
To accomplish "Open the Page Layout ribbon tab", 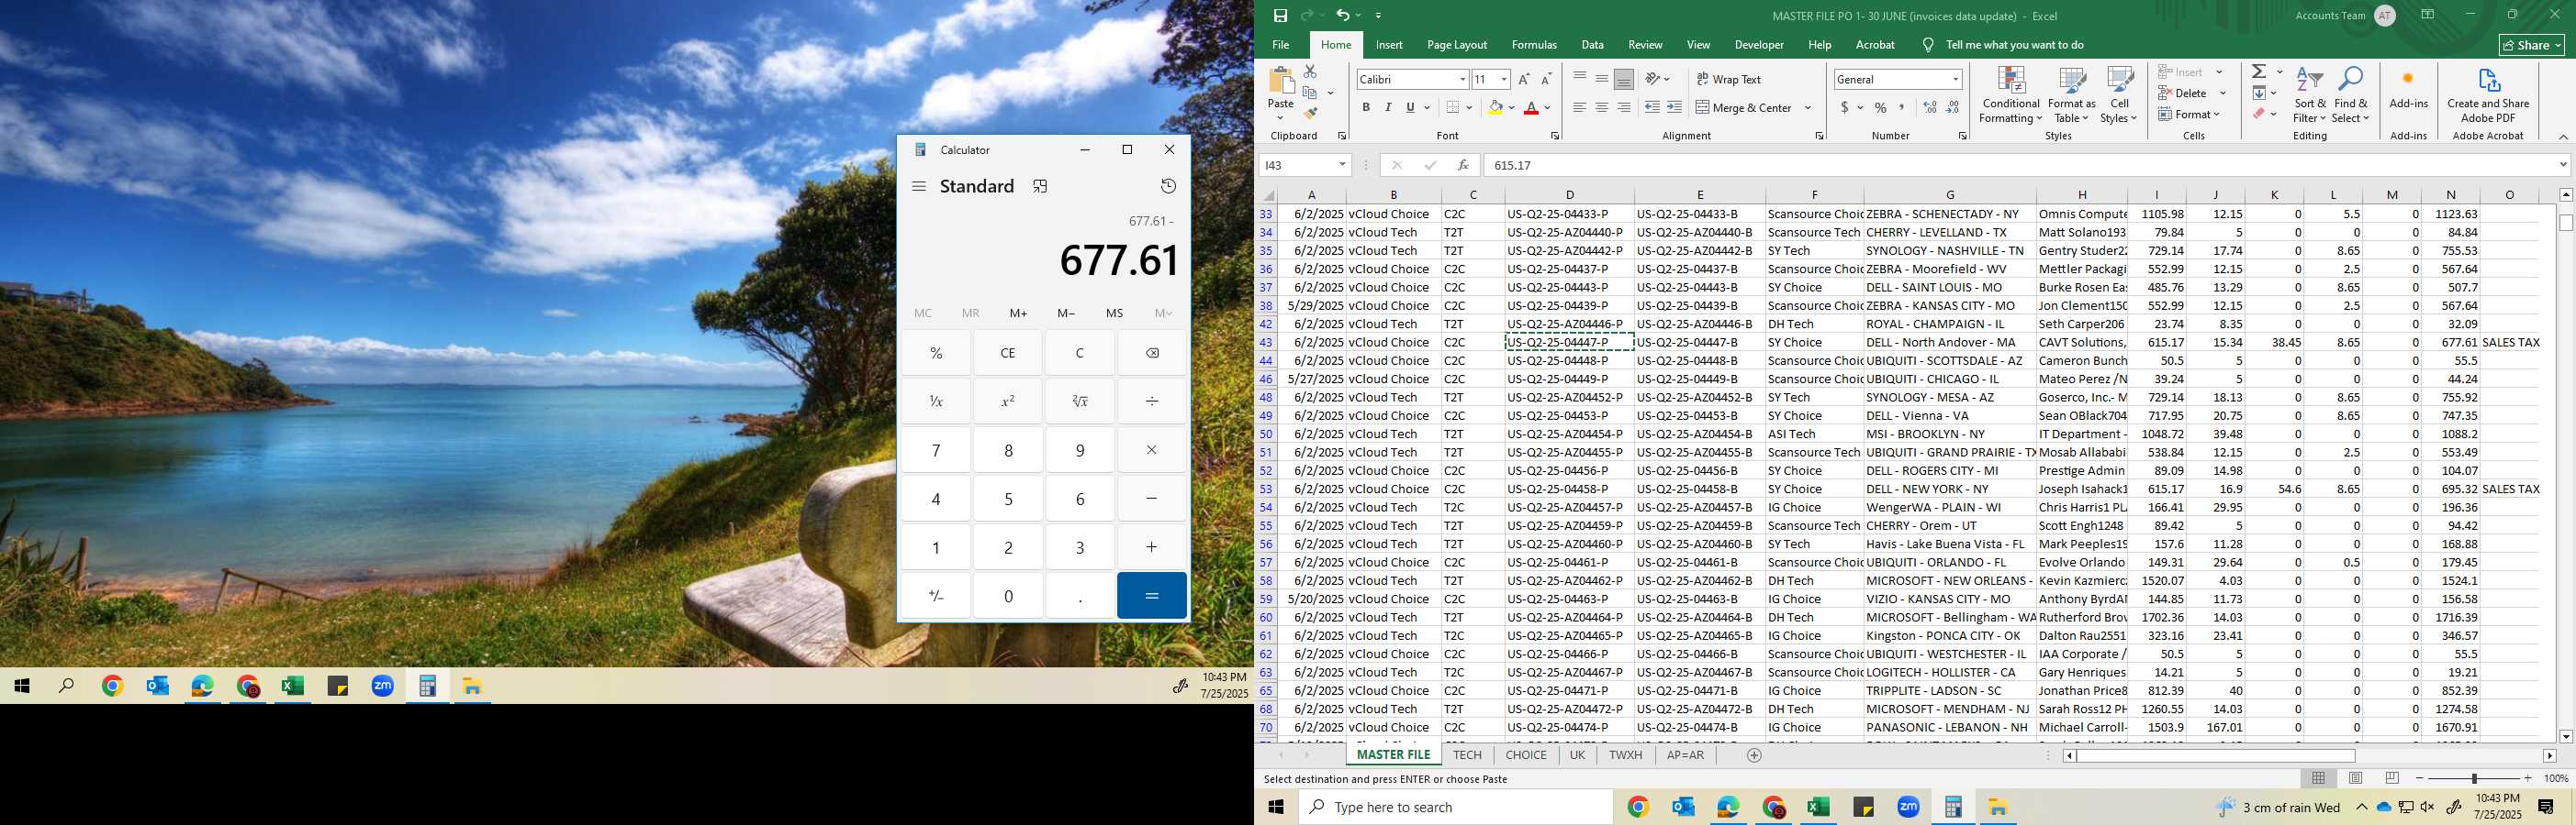I will [x=1457, y=45].
